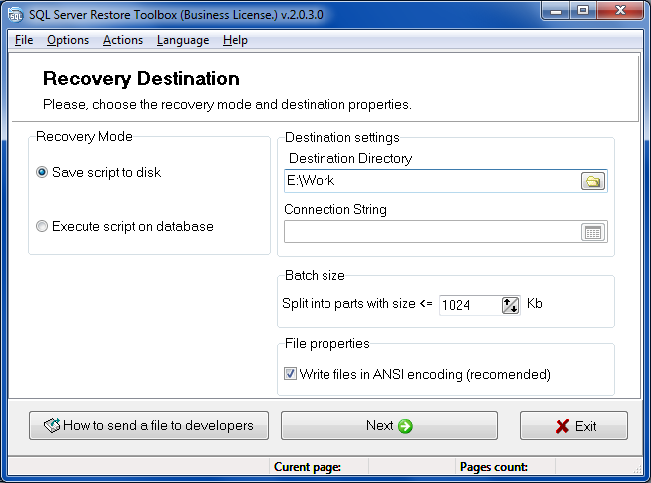
Task: Open connection string builder icon
Action: tap(592, 232)
